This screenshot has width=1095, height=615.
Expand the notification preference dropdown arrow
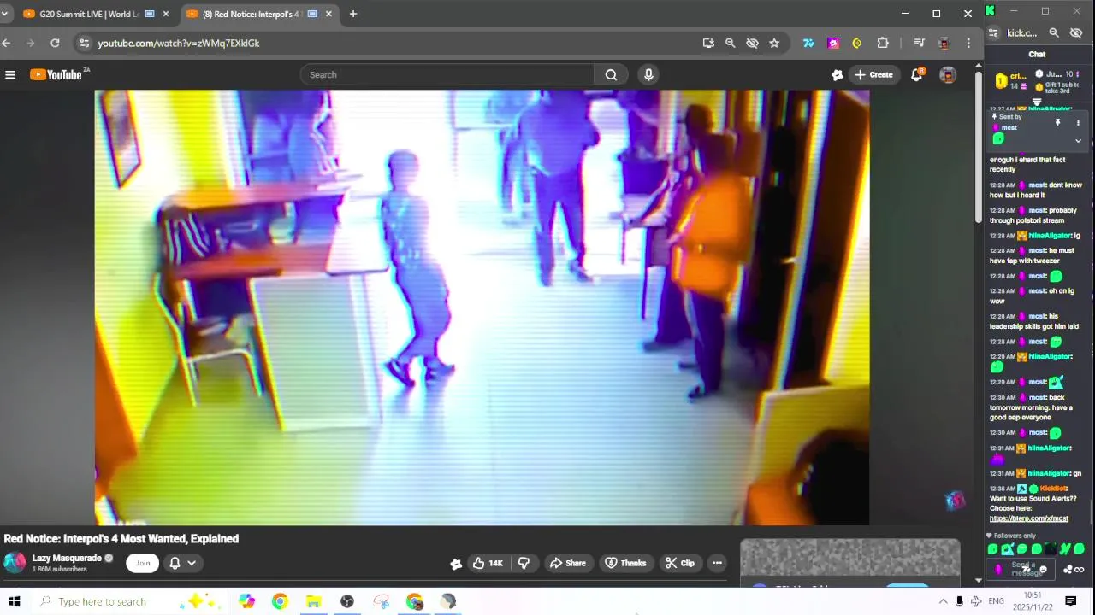tap(192, 563)
